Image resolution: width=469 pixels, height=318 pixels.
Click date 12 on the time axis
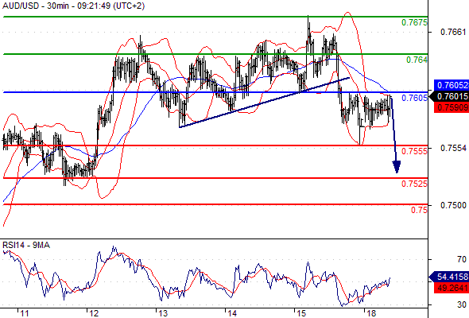click(x=94, y=313)
